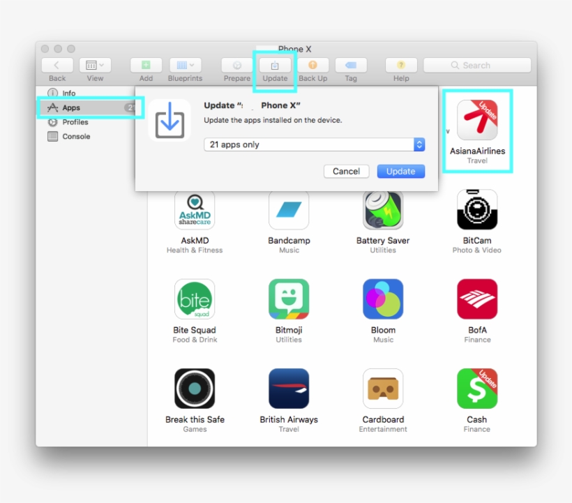Select the Battery Saver app icon
572x503 pixels.
383,210
